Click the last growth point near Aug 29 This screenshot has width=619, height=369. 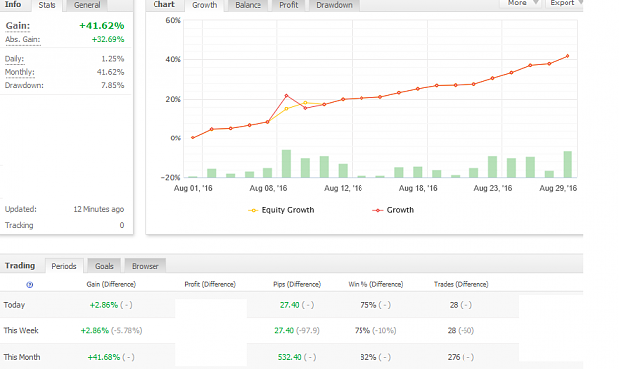point(567,56)
